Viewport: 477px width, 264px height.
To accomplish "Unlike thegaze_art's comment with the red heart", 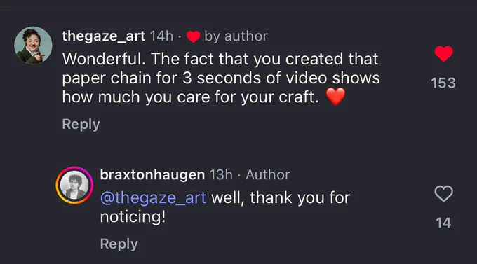I will pos(443,54).
